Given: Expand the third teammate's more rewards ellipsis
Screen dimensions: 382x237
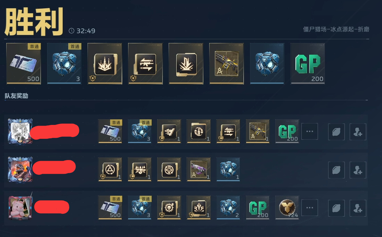Looking at the screenshot, I should pos(310,208).
